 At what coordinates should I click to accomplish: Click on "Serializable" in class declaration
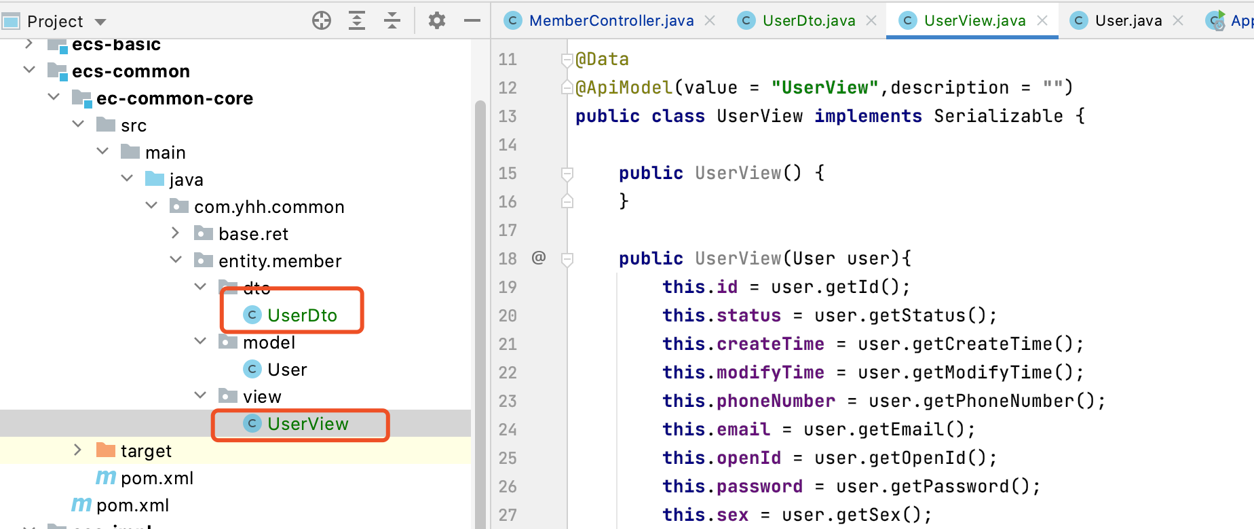[998, 116]
